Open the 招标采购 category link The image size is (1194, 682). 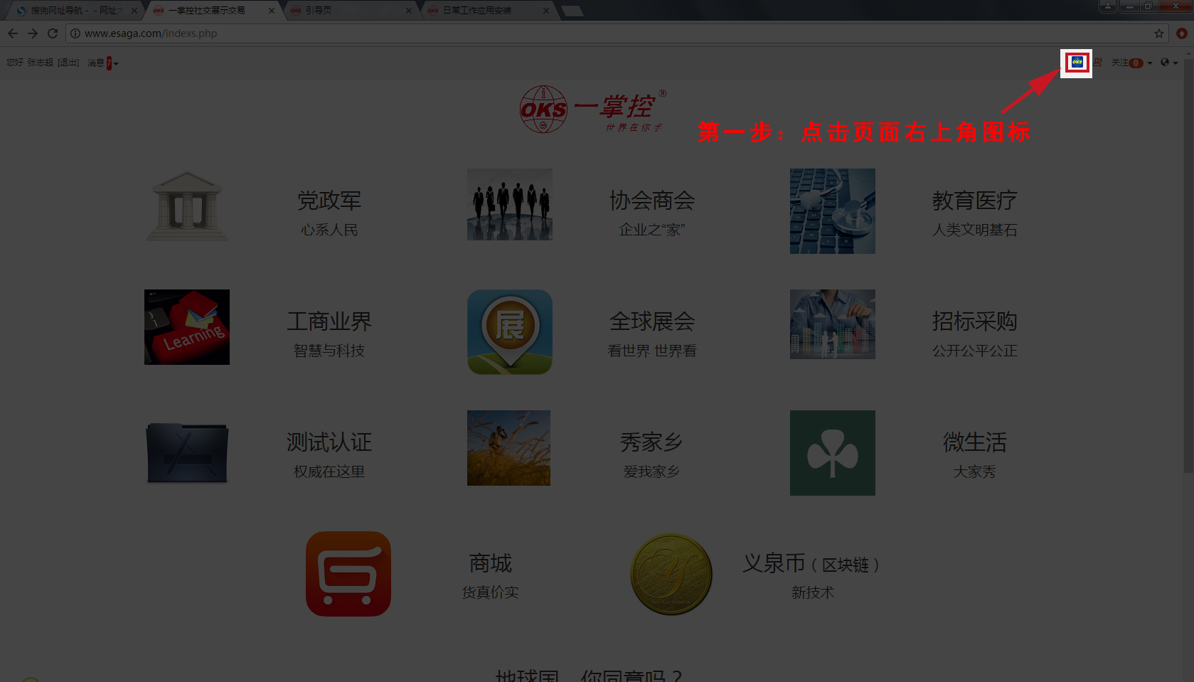(x=974, y=321)
